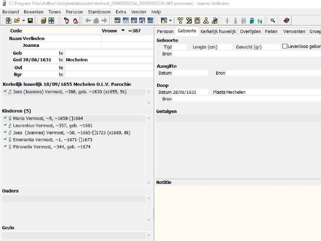Switch to the Overlijden tab
Viewport: 321px width, 241px height.
[x=250, y=31]
